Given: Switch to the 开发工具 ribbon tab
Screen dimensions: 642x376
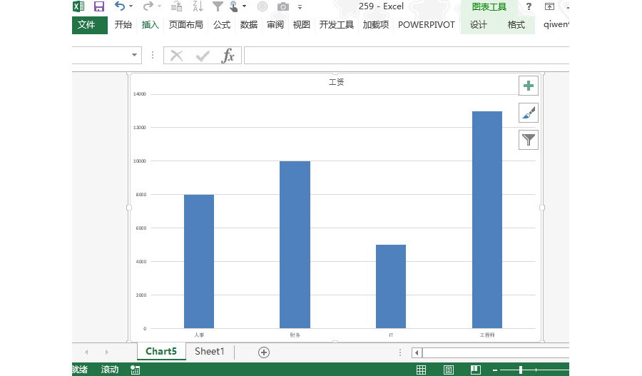Looking at the screenshot, I should pos(337,24).
